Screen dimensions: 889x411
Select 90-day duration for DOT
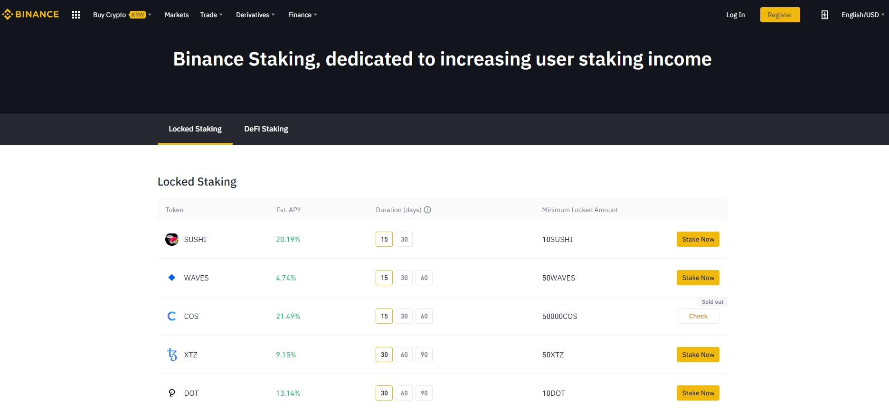coord(424,393)
